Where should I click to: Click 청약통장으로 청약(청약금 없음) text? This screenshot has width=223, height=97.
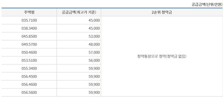pyautogui.click(x=162, y=56)
